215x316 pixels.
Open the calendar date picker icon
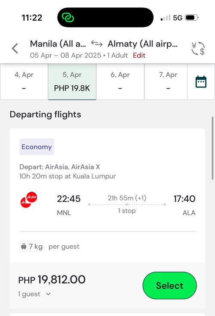pyautogui.click(x=201, y=82)
